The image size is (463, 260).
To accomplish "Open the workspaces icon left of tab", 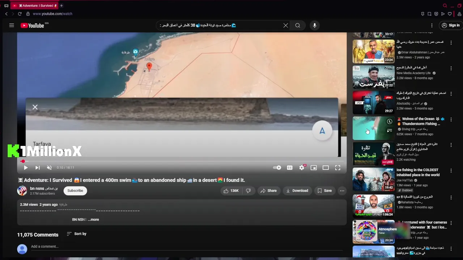I will pos(6,5).
